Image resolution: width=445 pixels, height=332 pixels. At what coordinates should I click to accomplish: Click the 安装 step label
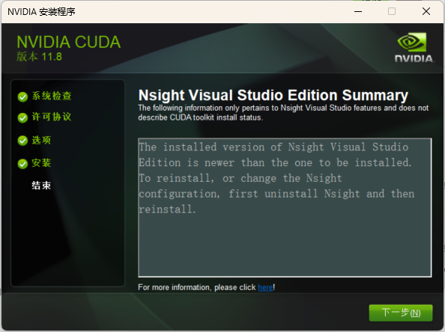(41, 163)
